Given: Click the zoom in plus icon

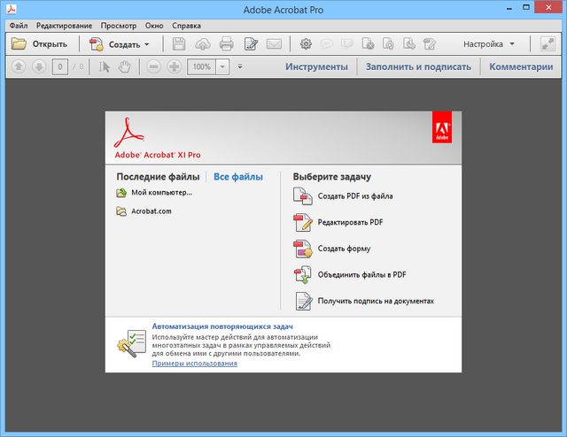Looking at the screenshot, I should (x=174, y=67).
